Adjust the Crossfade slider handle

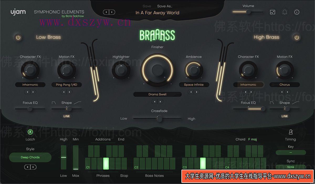(159, 119)
